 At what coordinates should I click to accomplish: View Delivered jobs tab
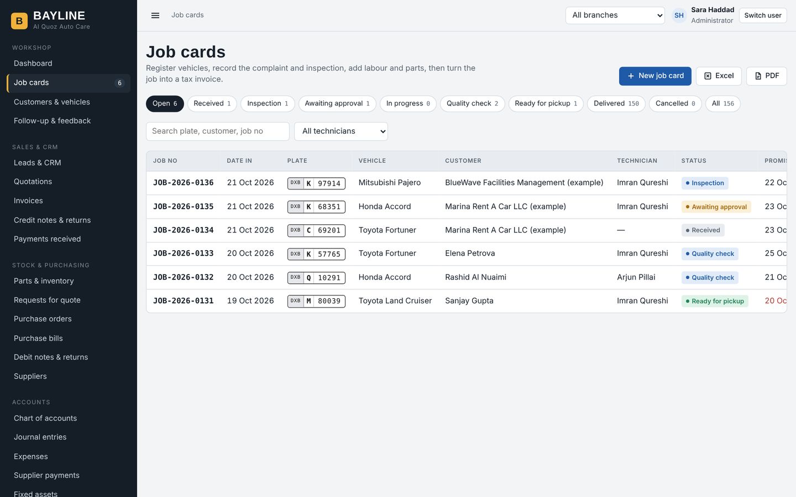click(x=616, y=104)
